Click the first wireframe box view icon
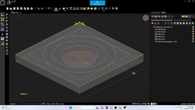 [x=71, y=9]
